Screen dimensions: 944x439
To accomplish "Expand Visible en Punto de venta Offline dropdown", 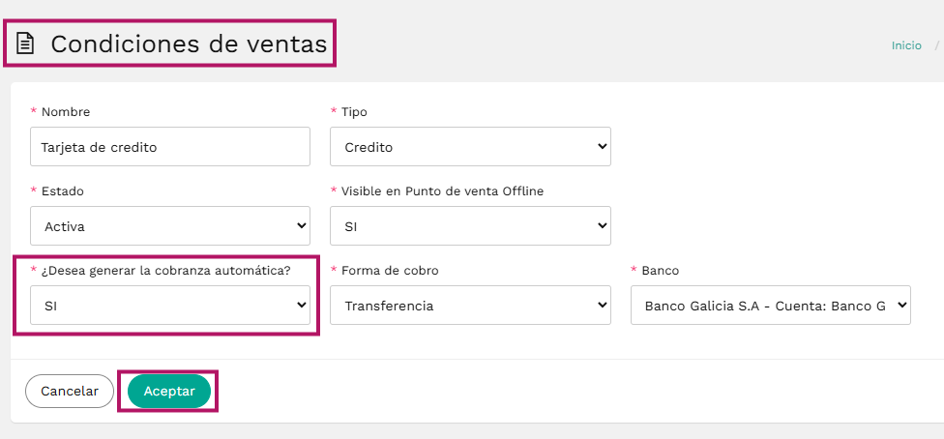I will [x=470, y=226].
